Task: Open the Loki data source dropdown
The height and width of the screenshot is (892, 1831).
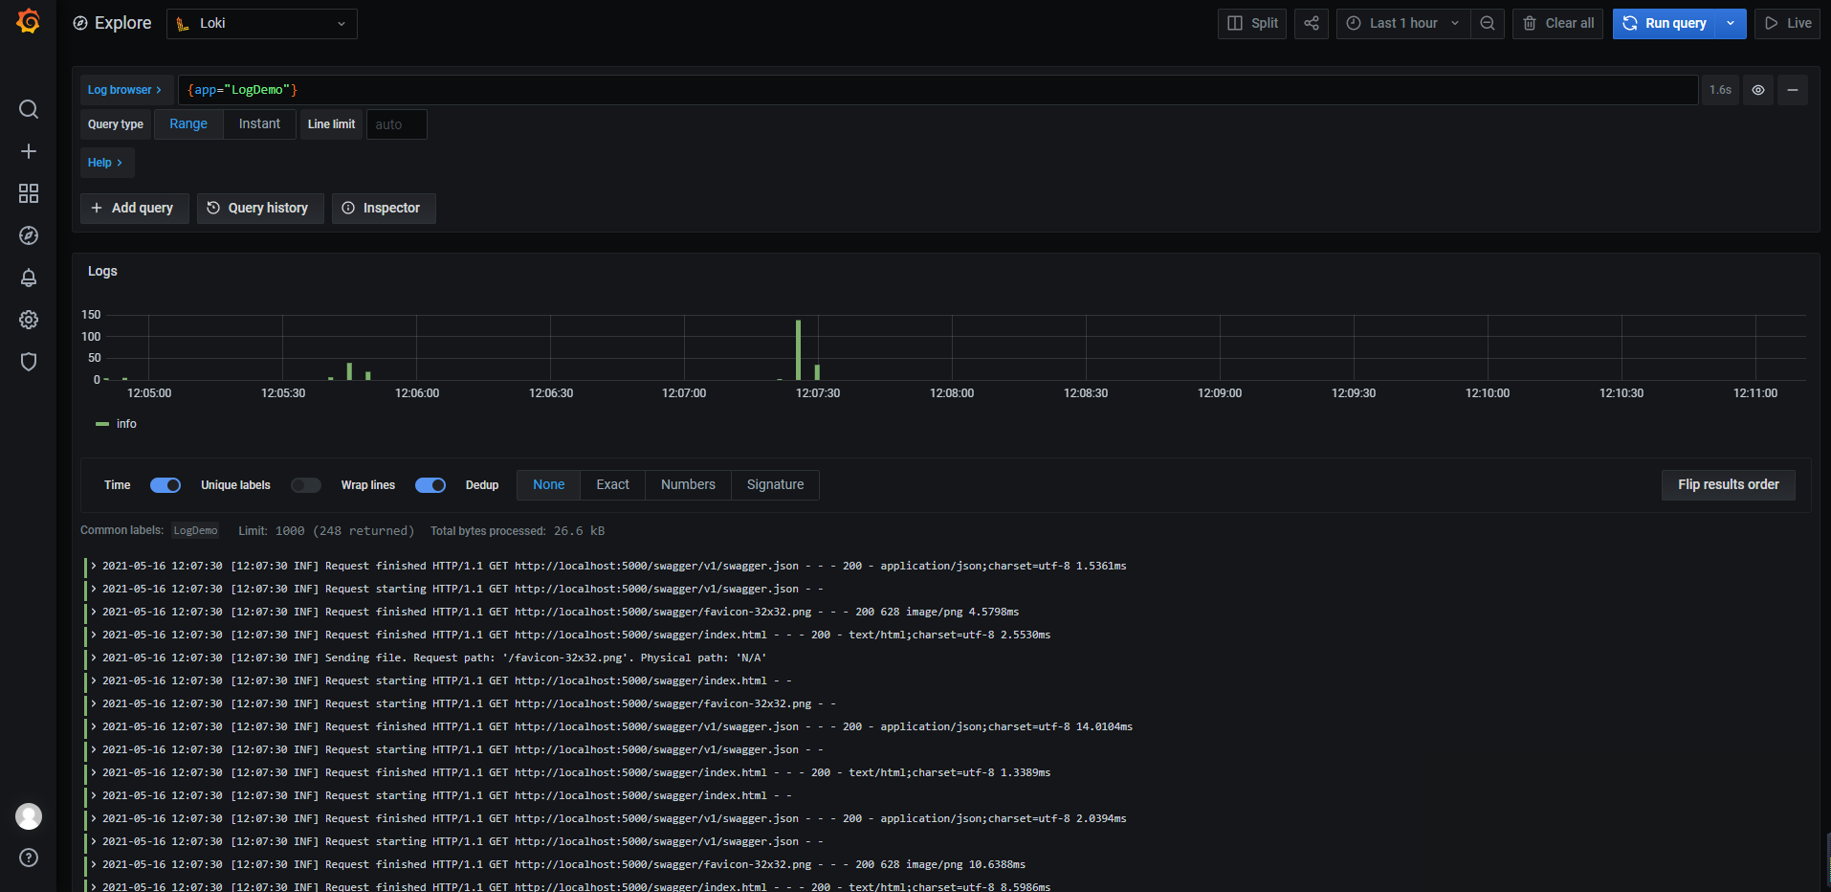Action: [x=262, y=24]
